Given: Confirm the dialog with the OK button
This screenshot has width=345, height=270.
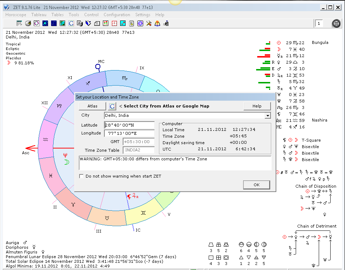Looking at the screenshot, I should click(x=257, y=185).
